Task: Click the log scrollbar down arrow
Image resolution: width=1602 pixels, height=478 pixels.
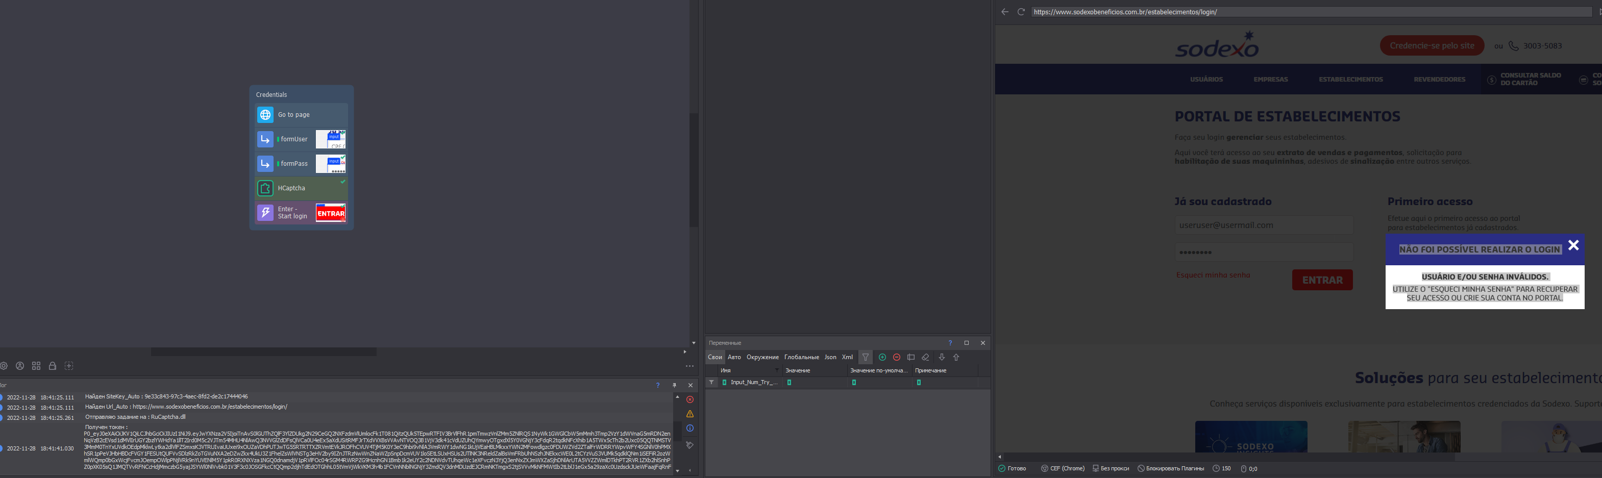Action: click(x=677, y=471)
